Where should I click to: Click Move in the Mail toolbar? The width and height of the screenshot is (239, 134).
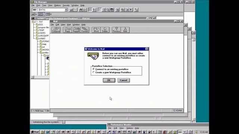96,30
